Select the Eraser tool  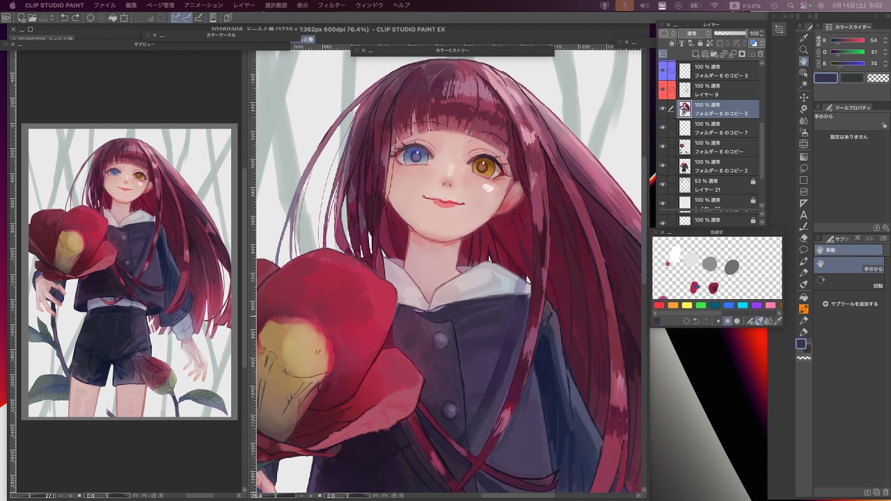pyautogui.click(x=804, y=238)
